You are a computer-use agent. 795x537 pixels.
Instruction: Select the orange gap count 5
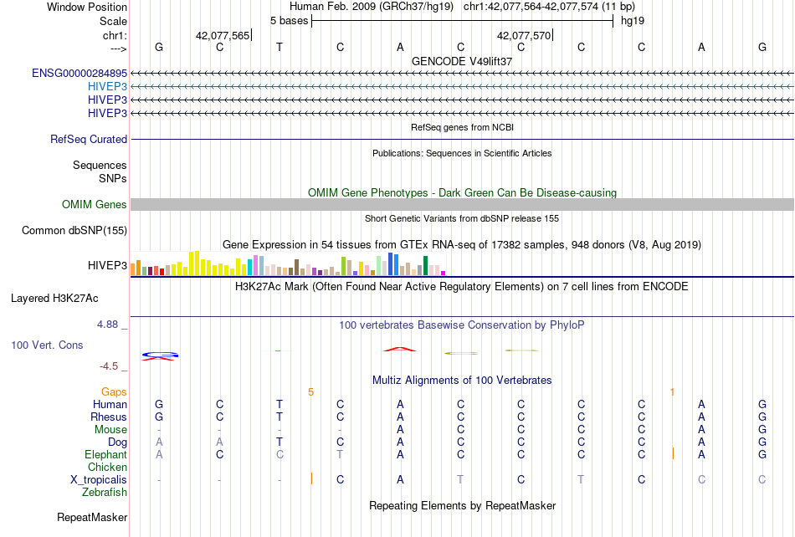click(310, 391)
